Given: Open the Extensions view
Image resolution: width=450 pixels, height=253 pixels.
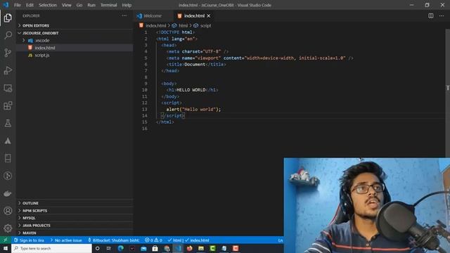Looking at the screenshot, I should point(8,105).
